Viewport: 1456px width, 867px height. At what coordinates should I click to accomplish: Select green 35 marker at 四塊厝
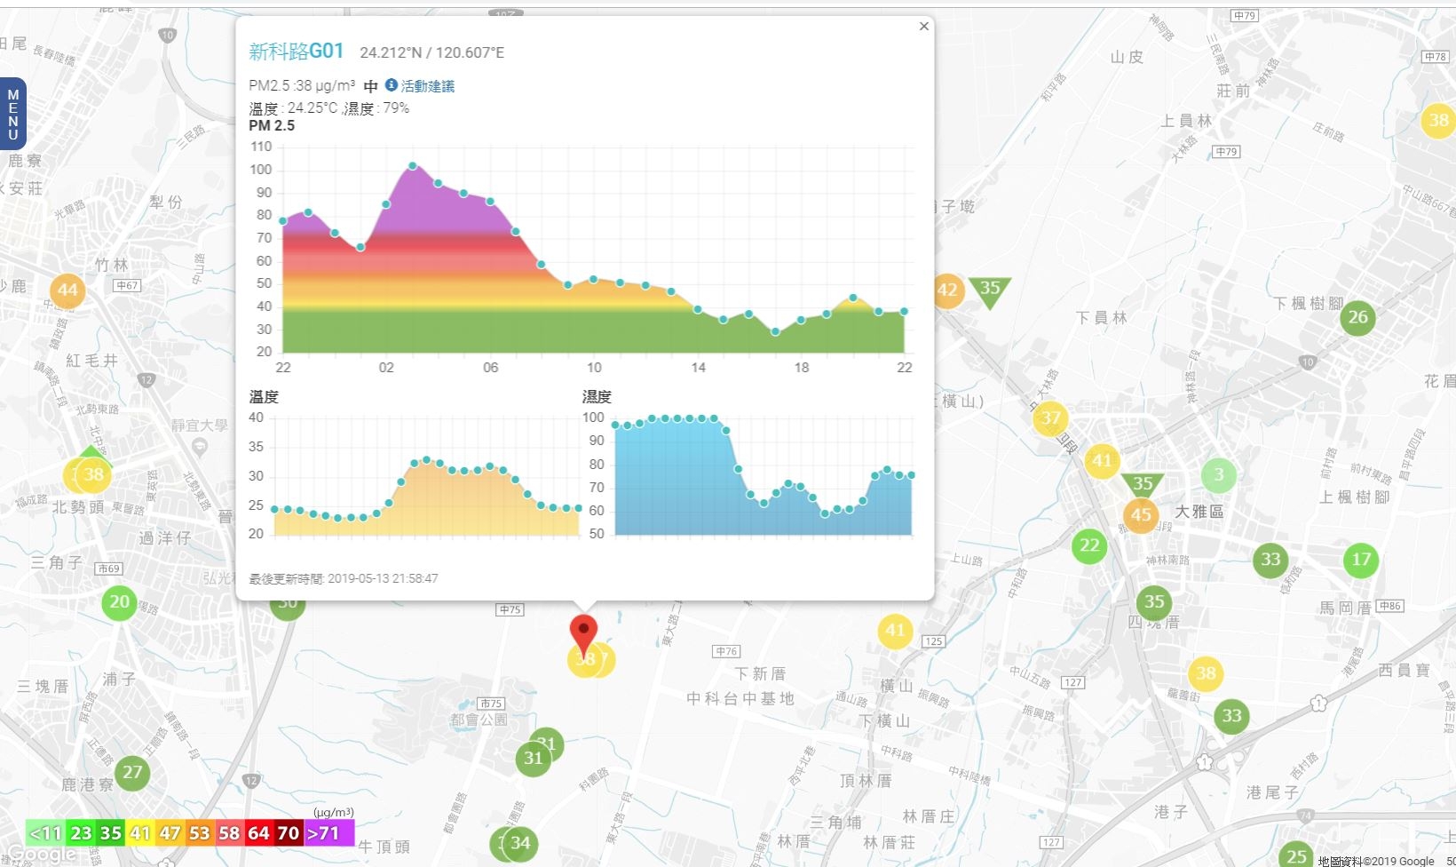click(x=1154, y=602)
